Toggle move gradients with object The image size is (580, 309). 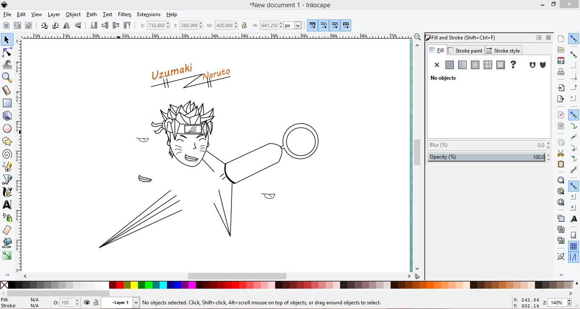click(335, 25)
